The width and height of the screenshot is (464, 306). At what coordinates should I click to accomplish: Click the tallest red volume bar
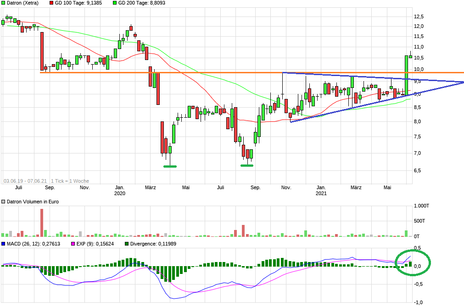coord(42,223)
